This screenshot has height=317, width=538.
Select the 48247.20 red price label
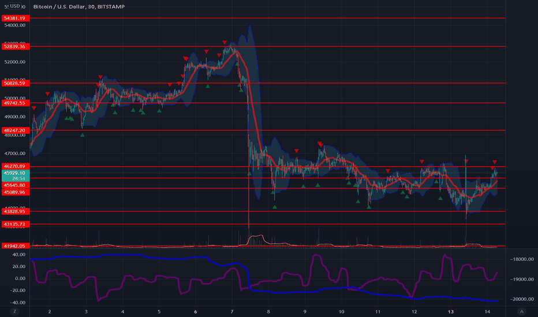tap(16, 130)
